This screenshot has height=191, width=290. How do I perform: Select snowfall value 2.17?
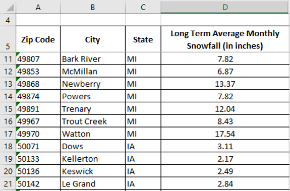225,158
